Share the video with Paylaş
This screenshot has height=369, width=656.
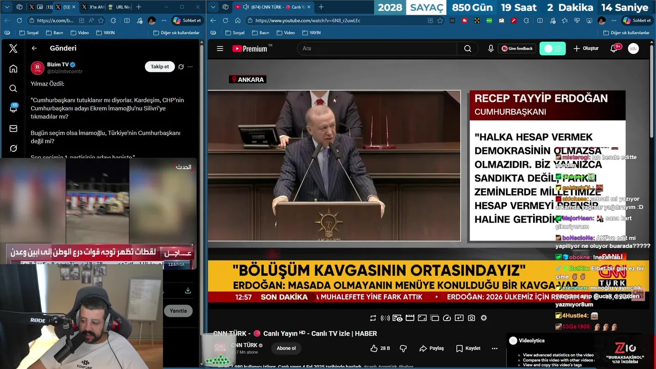click(432, 348)
